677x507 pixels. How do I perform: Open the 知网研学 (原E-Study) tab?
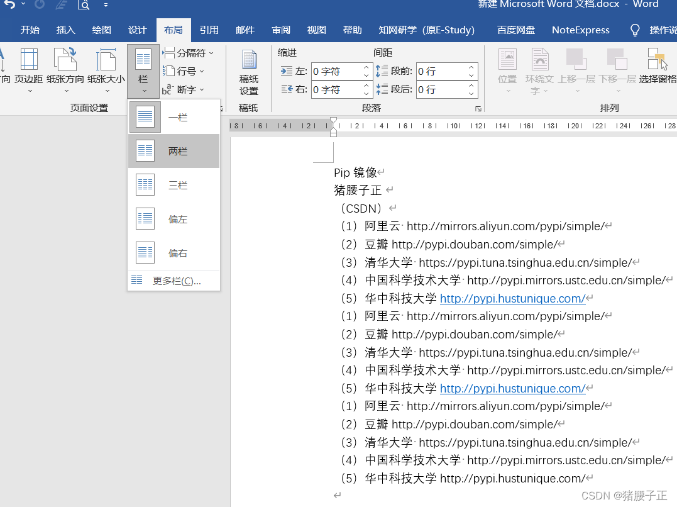427,30
